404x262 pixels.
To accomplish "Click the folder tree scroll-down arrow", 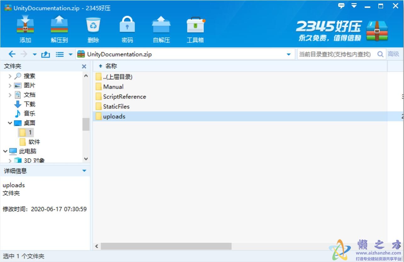I will pos(86,159).
